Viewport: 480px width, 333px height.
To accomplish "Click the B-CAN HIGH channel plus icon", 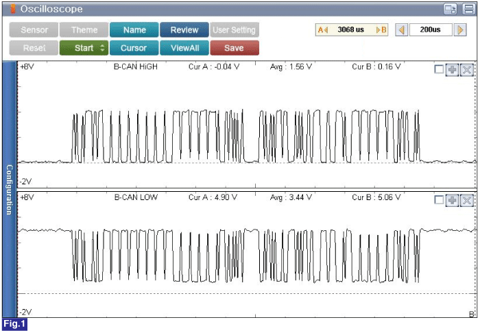I will [453, 70].
